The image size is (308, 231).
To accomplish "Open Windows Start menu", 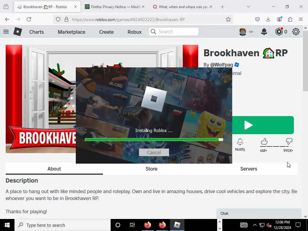I will click(7, 225).
